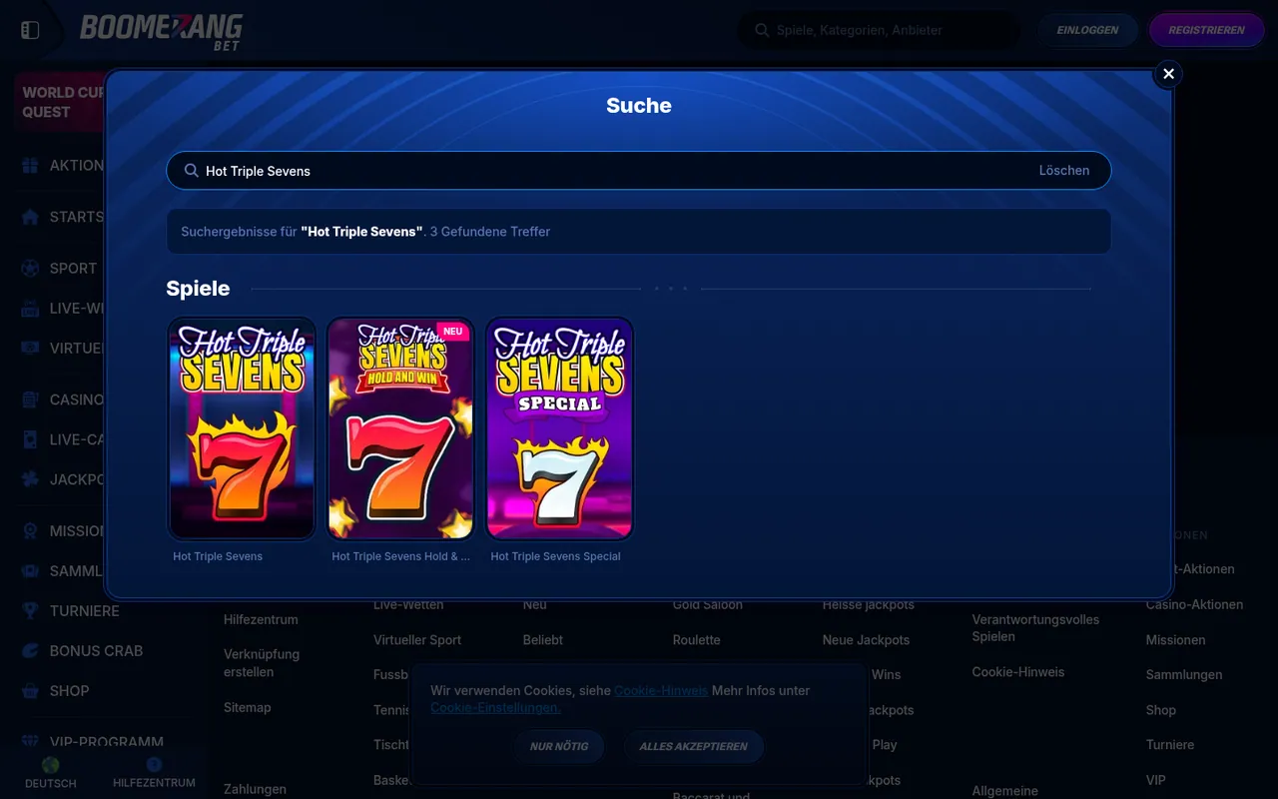Open Hot Triple Sevens Hold and Win thumbnail
Viewport: 1278px width, 799px height.
tap(400, 428)
